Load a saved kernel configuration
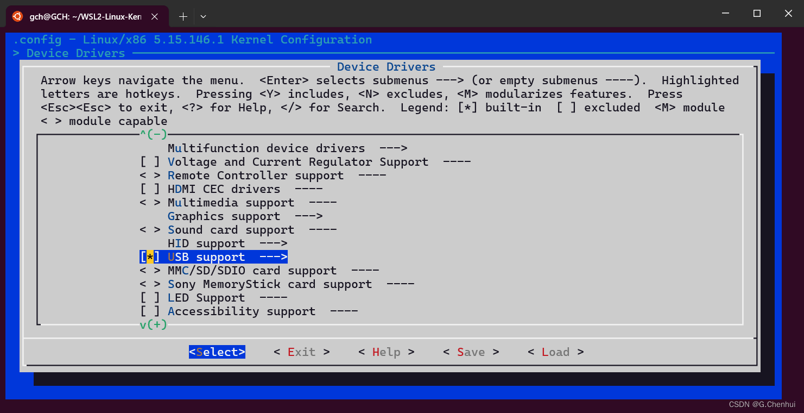Image resolution: width=804 pixels, height=413 pixels. [555, 352]
